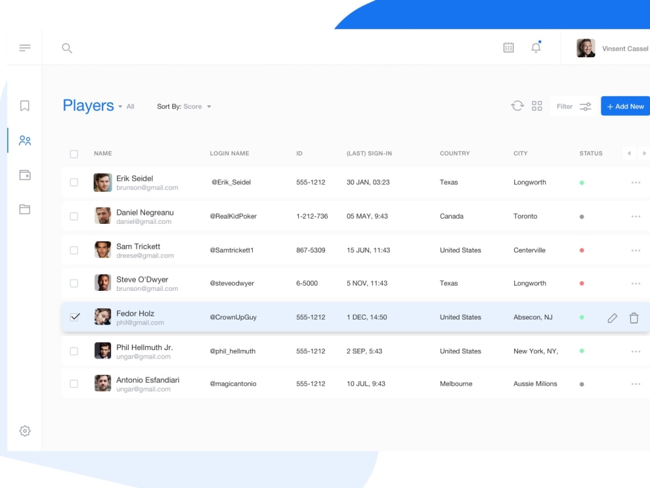This screenshot has height=488, width=650.
Task: Open the hamburger menu icon
Action: click(x=25, y=47)
